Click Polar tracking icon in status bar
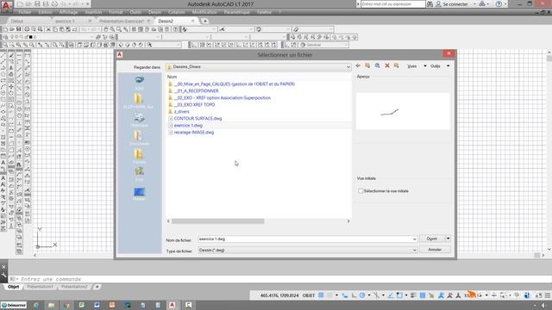Viewport: 552px width, 310px height. point(362,295)
